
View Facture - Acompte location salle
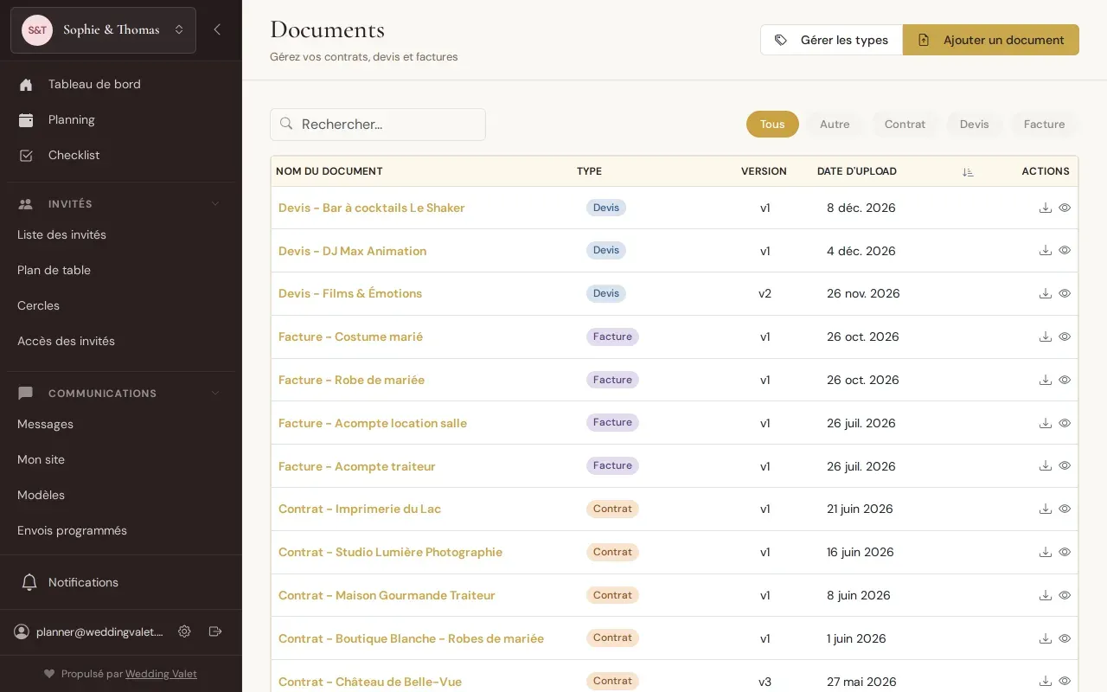click(1065, 423)
